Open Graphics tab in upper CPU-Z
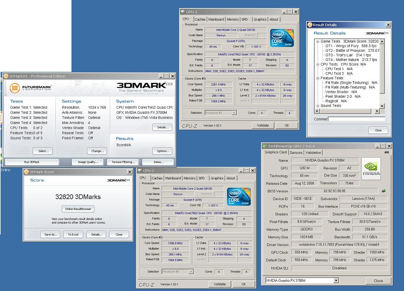 point(260,19)
